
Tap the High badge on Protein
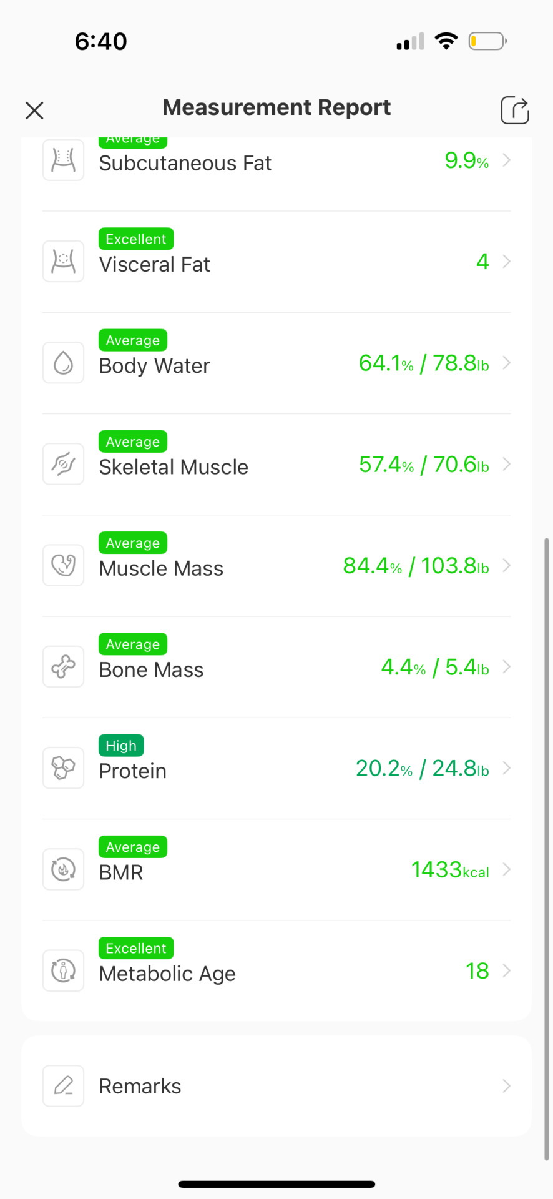pyautogui.click(x=121, y=746)
